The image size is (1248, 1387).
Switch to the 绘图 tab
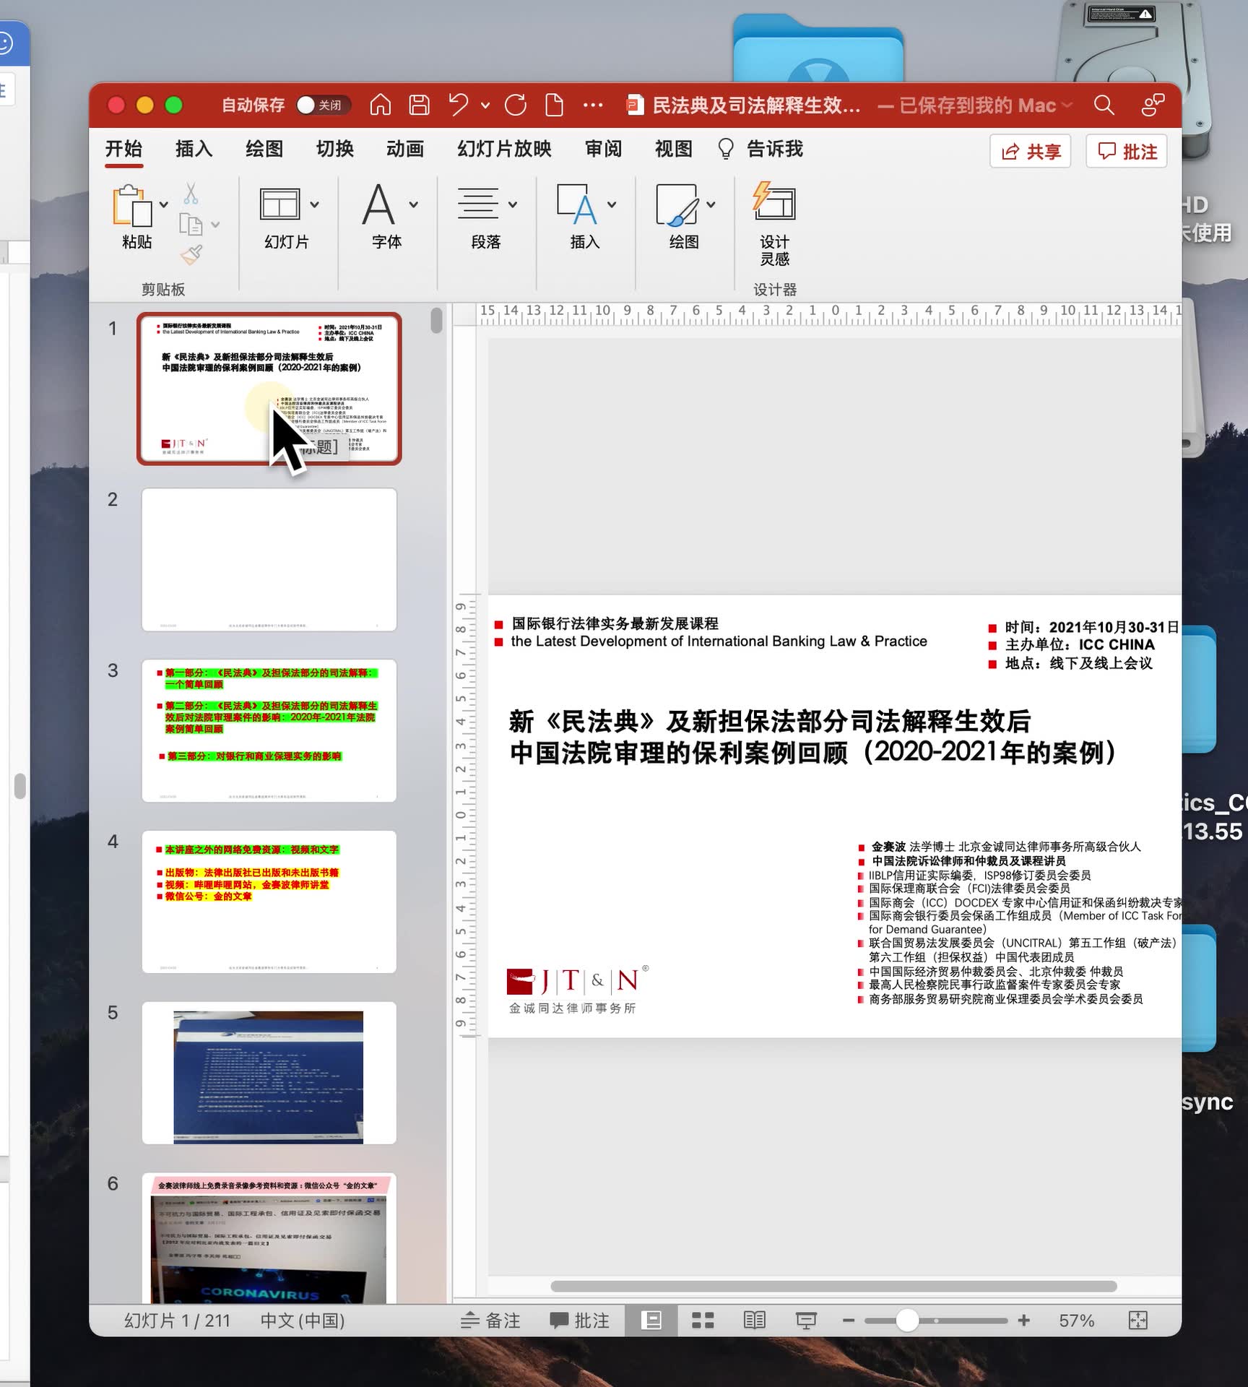[264, 149]
